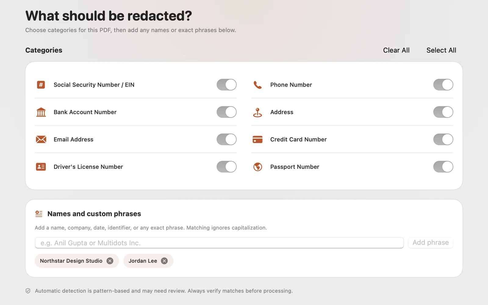The image size is (488, 305).
Task: Click the Credit Card icon
Action: point(258,139)
